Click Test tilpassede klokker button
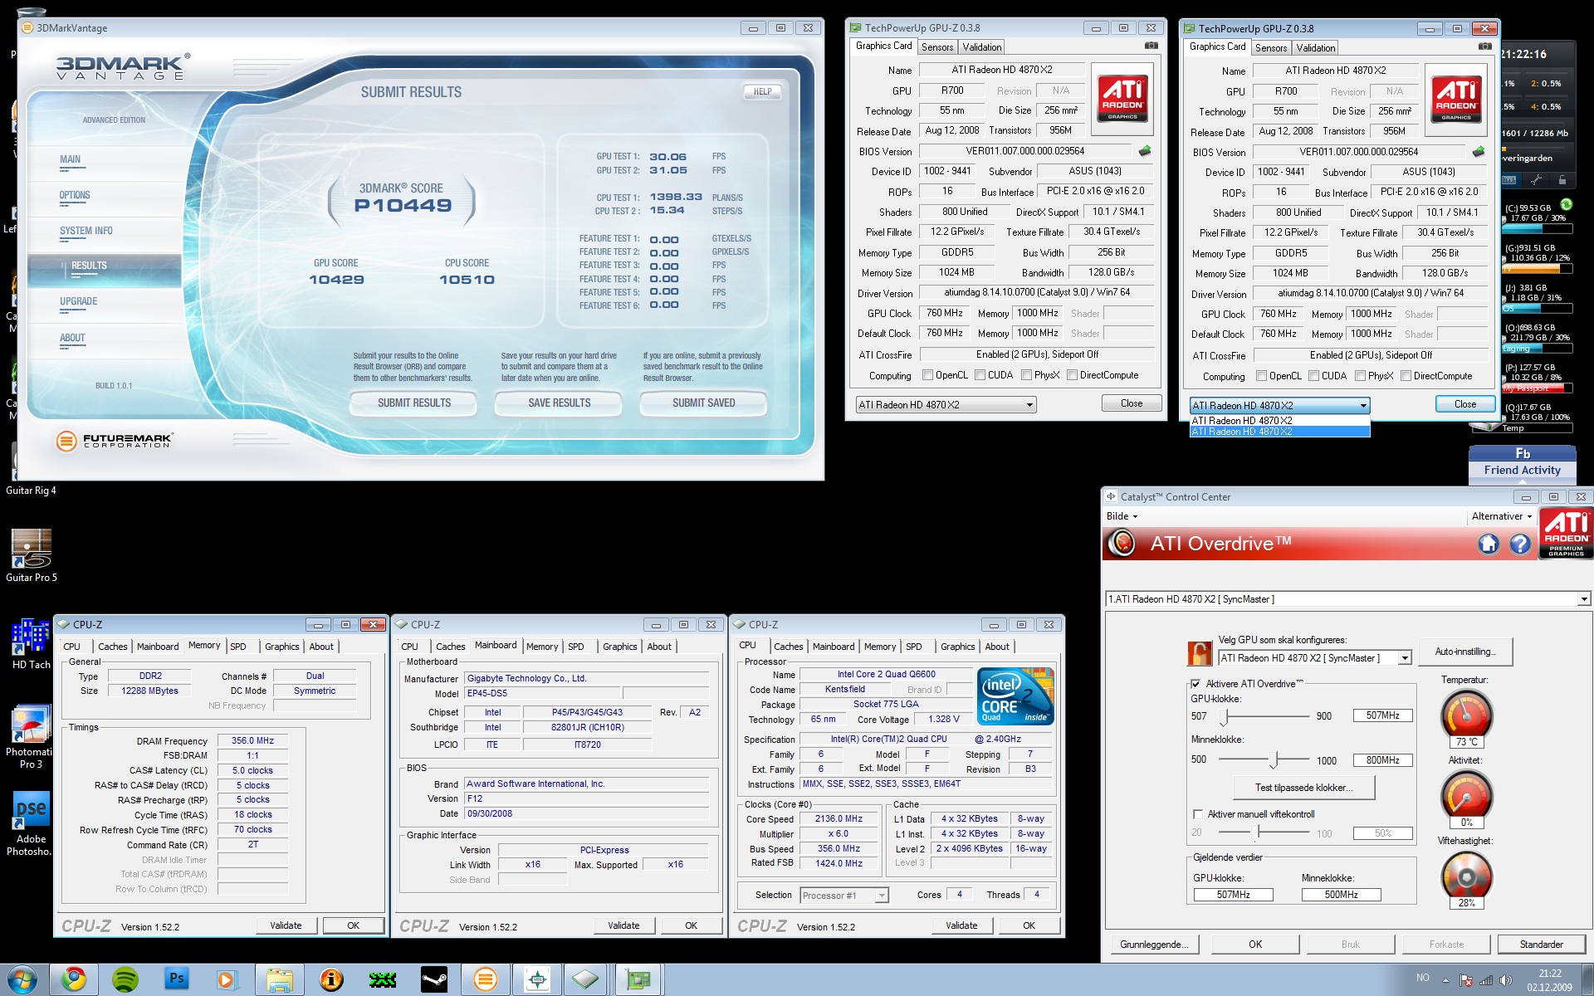This screenshot has width=1594, height=996. point(1303,788)
